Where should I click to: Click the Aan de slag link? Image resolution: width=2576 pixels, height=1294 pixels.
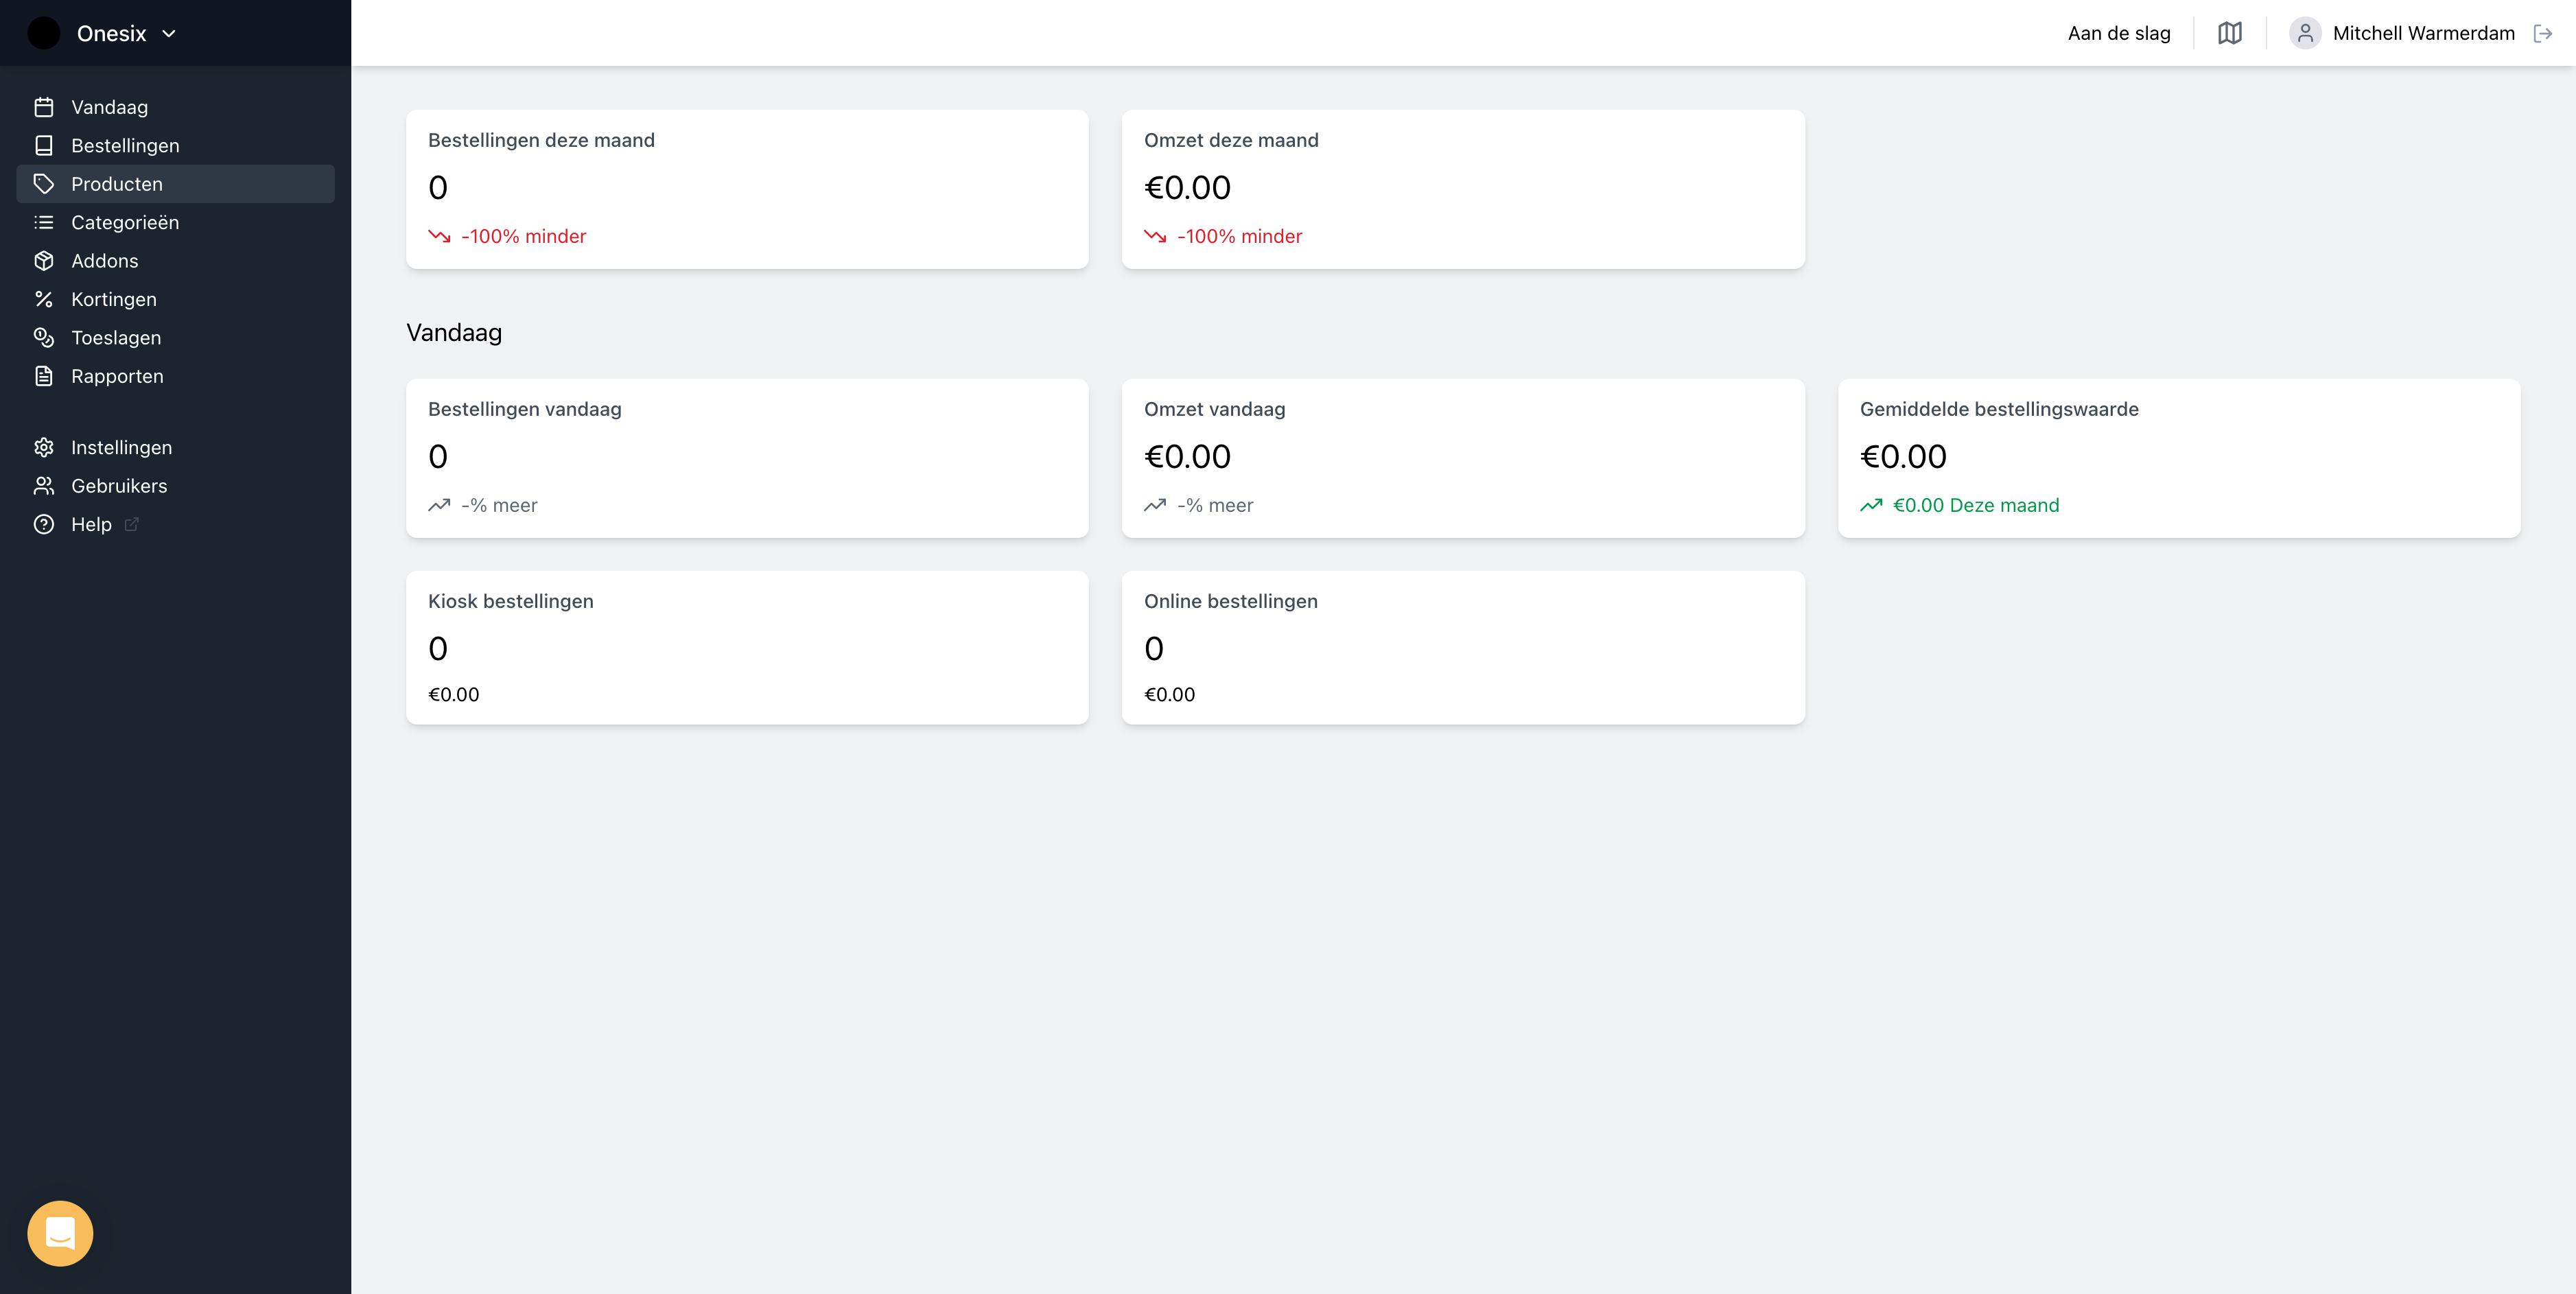(x=2118, y=33)
